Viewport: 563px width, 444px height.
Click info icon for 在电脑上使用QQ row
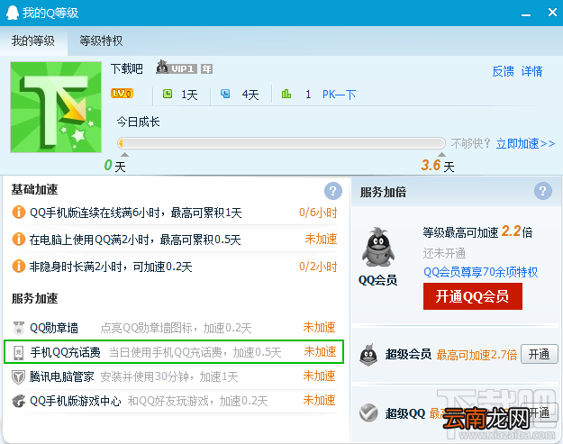point(19,239)
